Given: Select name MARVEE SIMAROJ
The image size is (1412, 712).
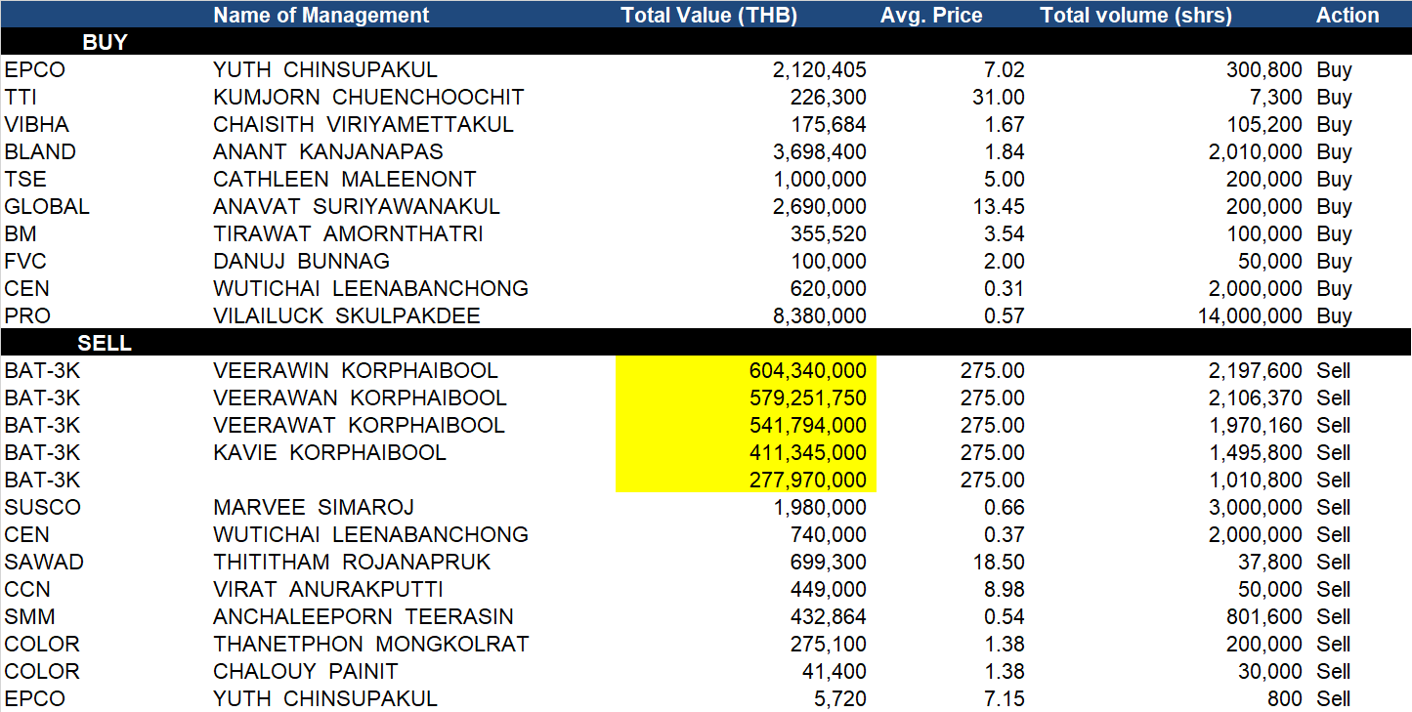Looking at the screenshot, I should [x=314, y=507].
